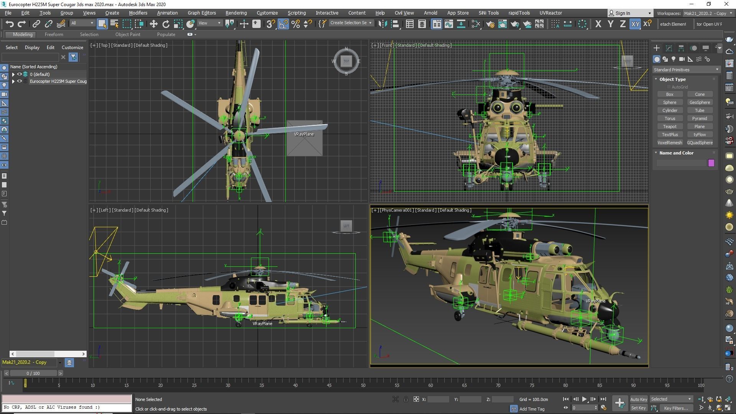Toggle the Percent Snap icon

click(296, 24)
